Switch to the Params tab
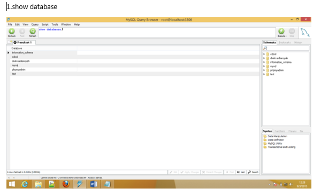 (x=292, y=131)
